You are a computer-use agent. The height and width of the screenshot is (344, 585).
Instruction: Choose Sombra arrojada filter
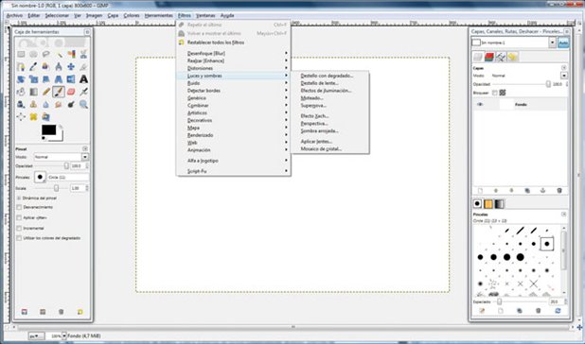[x=319, y=131]
